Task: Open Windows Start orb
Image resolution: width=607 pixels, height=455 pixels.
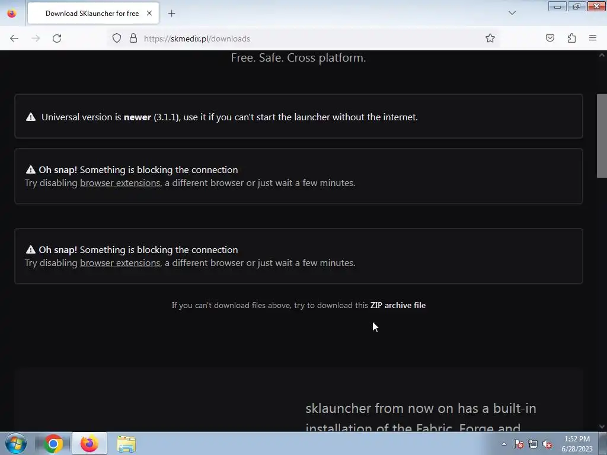Action: click(x=16, y=443)
